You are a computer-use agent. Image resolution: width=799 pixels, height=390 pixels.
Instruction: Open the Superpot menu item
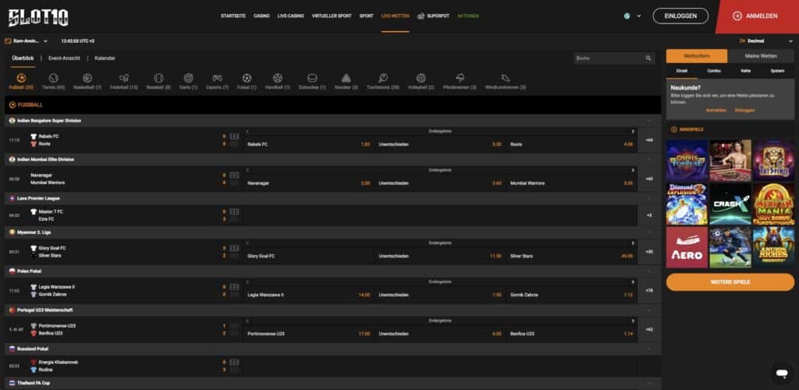(x=433, y=16)
